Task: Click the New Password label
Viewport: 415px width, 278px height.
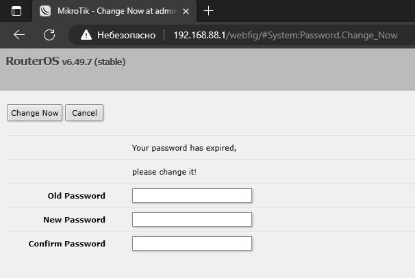Action: click(x=74, y=220)
